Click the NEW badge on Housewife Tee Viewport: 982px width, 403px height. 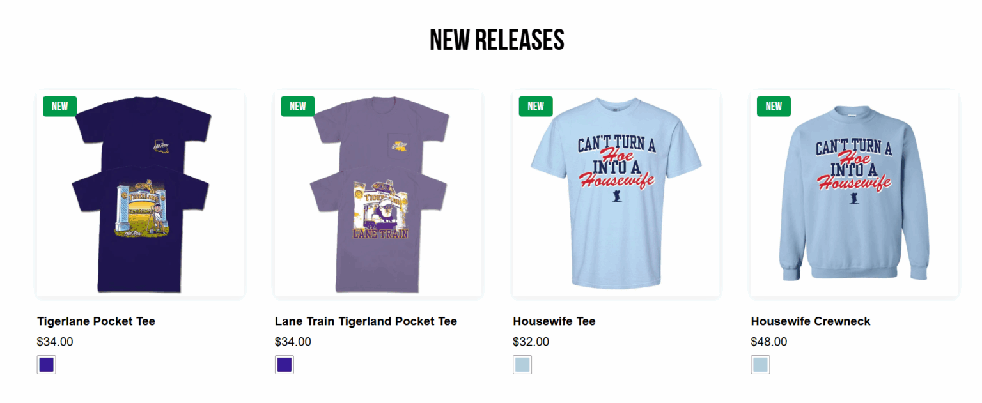pos(536,106)
